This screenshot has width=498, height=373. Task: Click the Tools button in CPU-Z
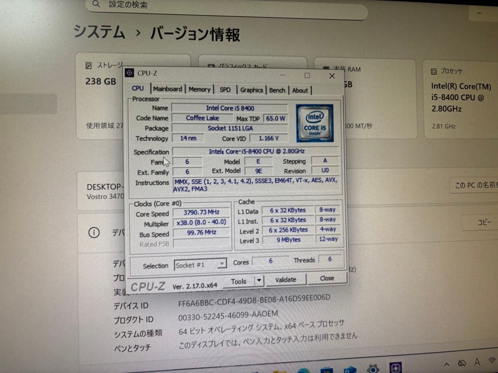coord(239,282)
